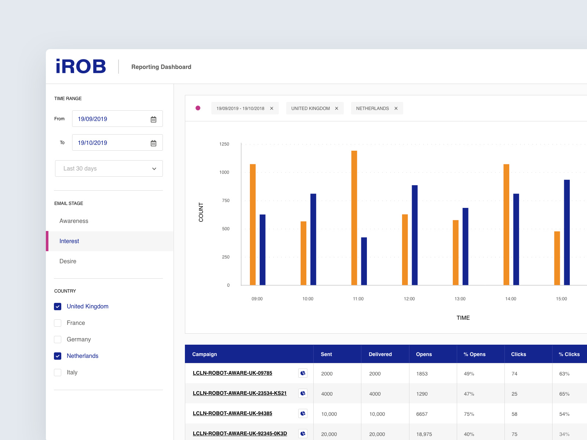Open campaign link LCLN-ROBOT-AWARE-UK-94385
Image resolution: width=587 pixels, height=440 pixels.
point(233,413)
